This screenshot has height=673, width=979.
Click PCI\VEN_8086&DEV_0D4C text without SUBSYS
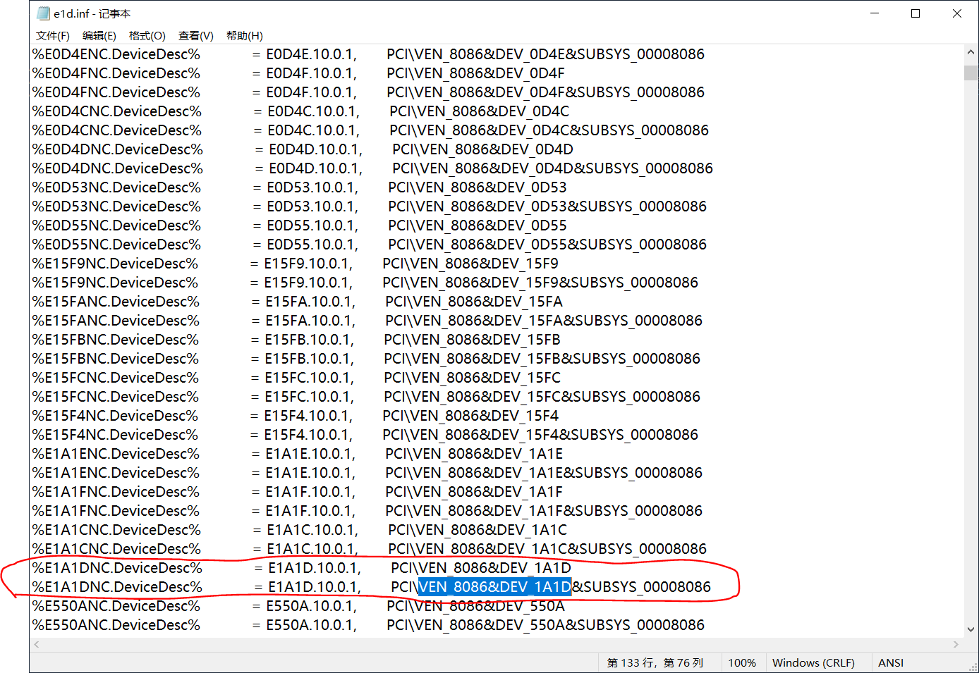tap(479, 111)
